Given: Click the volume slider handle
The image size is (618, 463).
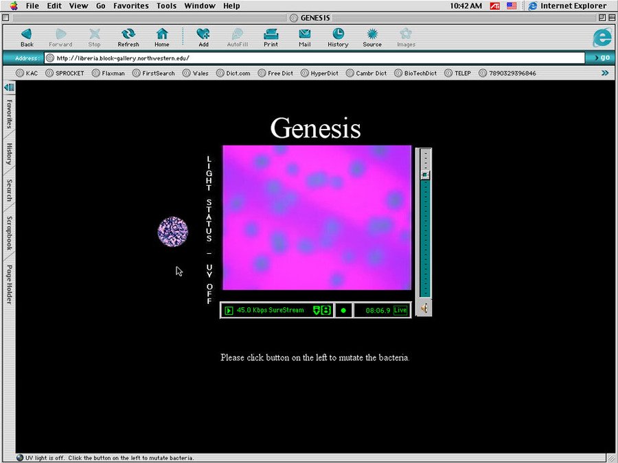Looking at the screenshot, I should pyautogui.click(x=425, y=175).
